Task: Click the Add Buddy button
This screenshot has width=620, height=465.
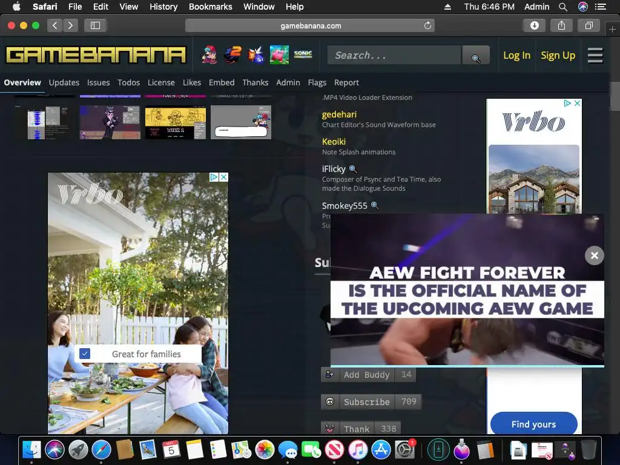Action: (368, 375)
